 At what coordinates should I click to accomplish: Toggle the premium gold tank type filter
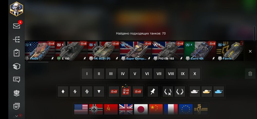[207, 91]
